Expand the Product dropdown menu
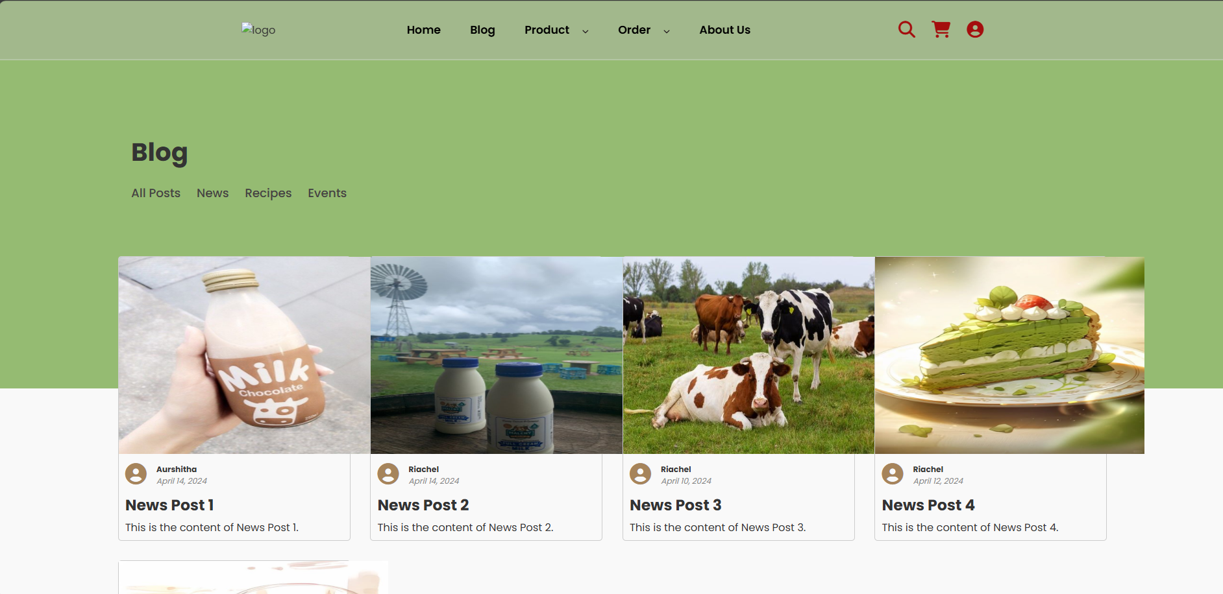Viewport: 1223px width, 594px height. click(x=547, y=30)
